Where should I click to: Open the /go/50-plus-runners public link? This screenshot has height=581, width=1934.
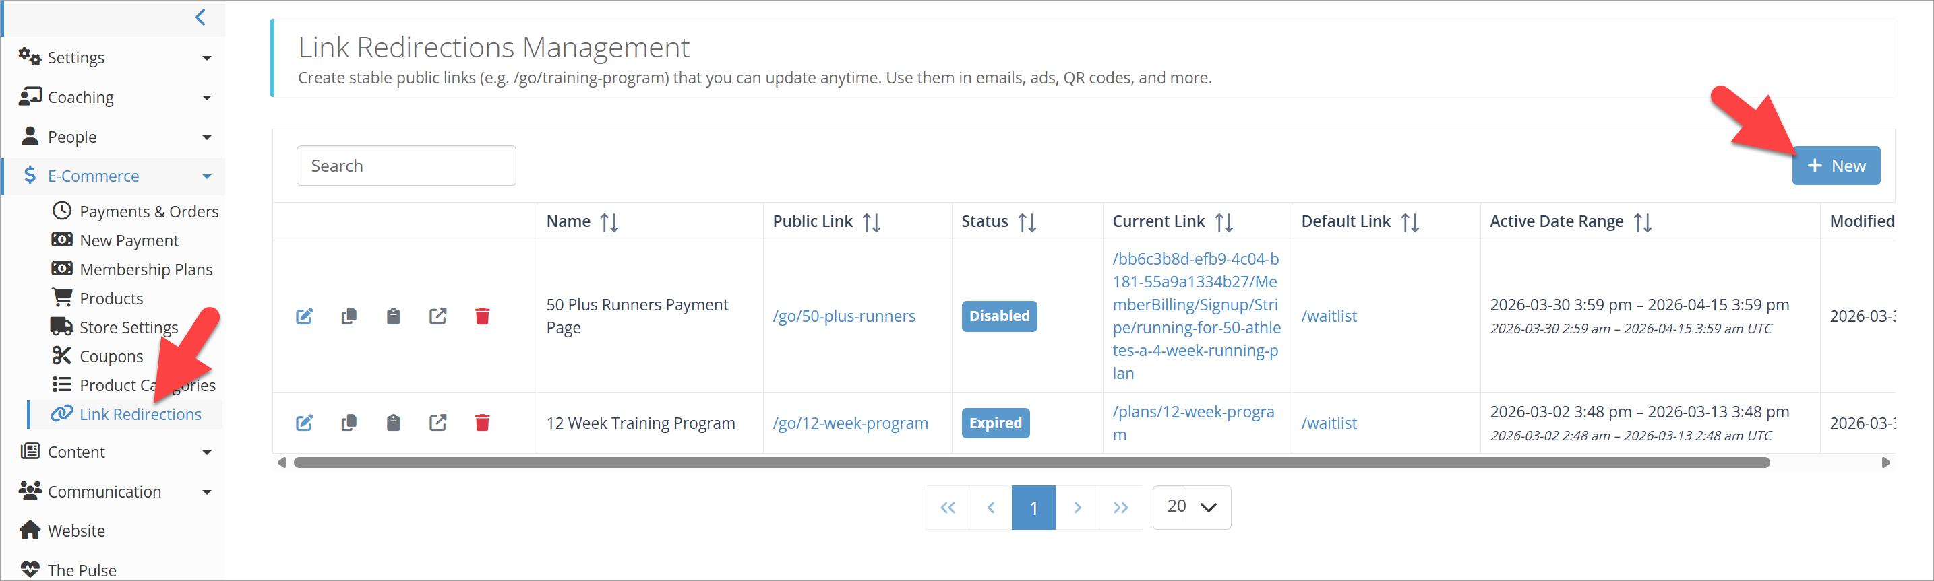click(x=844, y=316)
